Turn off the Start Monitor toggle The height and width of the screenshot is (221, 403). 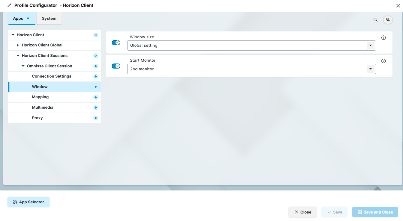pos(116,66)
